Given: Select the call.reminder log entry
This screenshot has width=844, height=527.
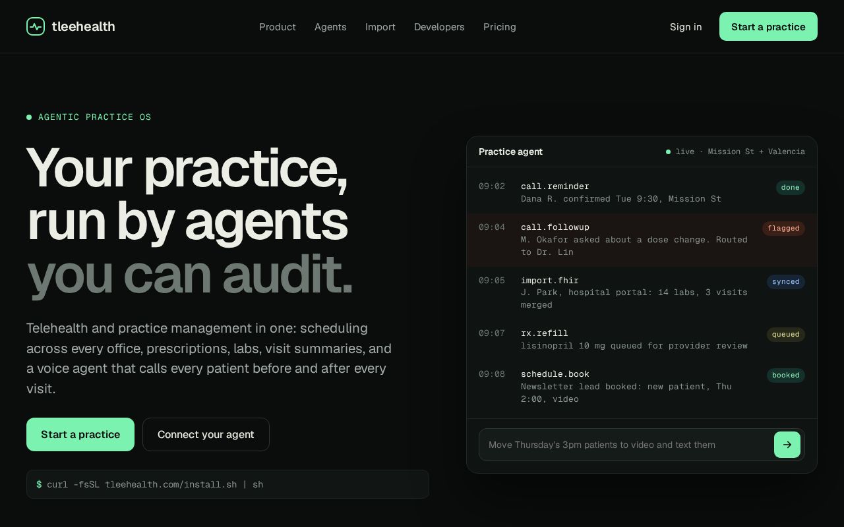Looking at the screenshot, I should click(x=642, y=192).
